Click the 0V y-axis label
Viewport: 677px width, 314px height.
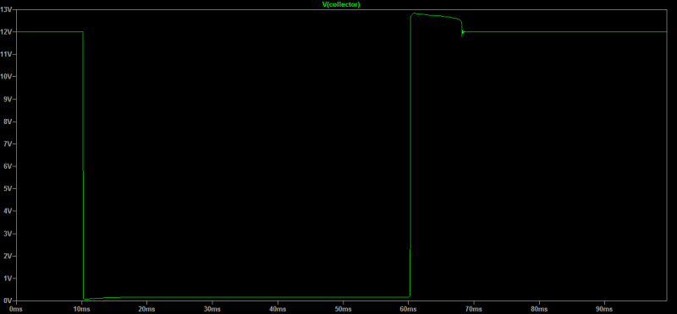click(x=8, y=300)
